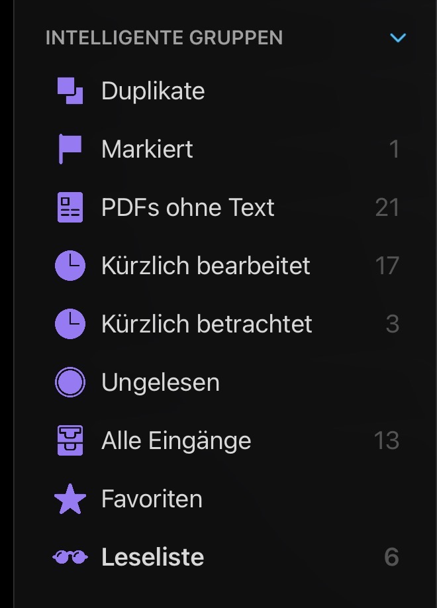Open Kürzlich bearbeitet group
437x608 pixels.
(x=205, y=266)
